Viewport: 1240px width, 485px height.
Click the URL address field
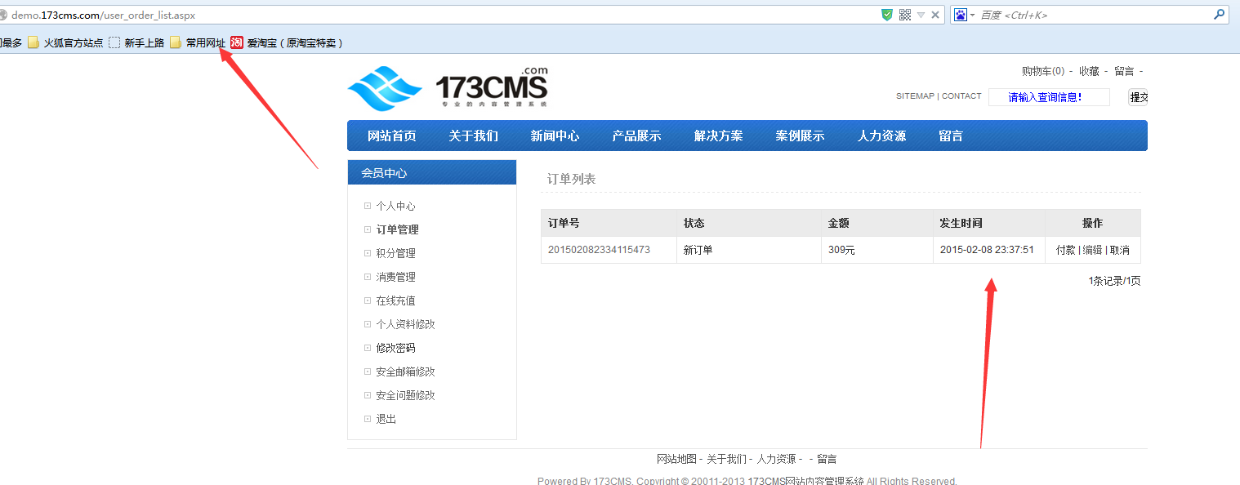point(441,15)
